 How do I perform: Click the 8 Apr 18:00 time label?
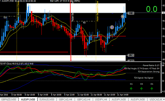[x=56, y=95]
